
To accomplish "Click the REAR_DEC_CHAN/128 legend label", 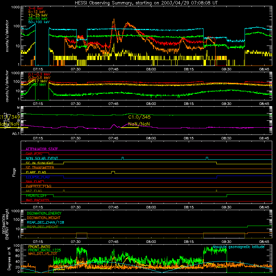I will click(x=46, y=222).
